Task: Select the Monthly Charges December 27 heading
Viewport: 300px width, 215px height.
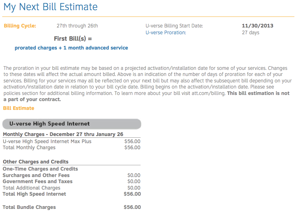Action: [x=63, y=134]
